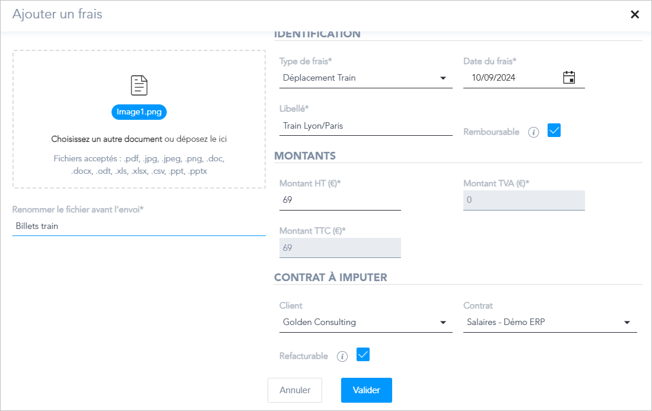Edit the Montant HT field
This screenshot has height=411, width=652.
pyautogui.click(x=340, y=200)
